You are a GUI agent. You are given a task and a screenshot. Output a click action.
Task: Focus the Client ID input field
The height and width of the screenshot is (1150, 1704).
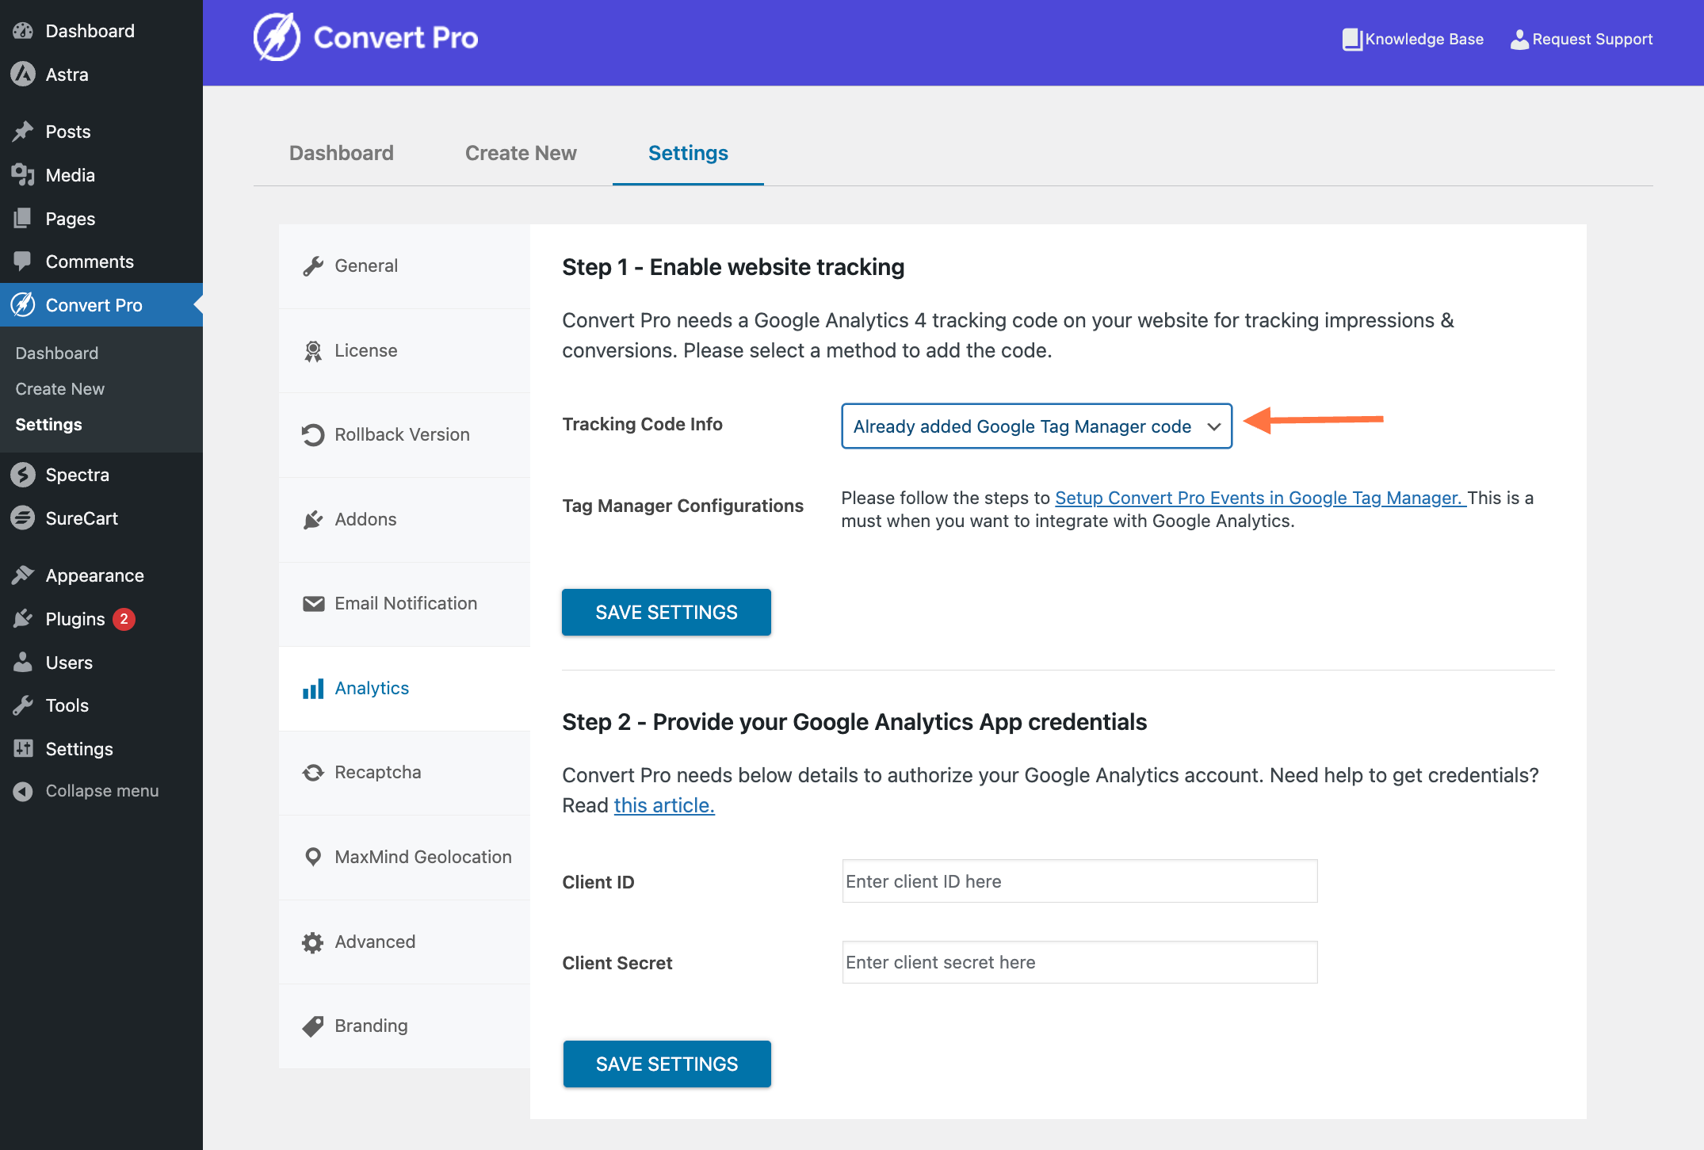pyautogui.click(x=1079, y=881)
